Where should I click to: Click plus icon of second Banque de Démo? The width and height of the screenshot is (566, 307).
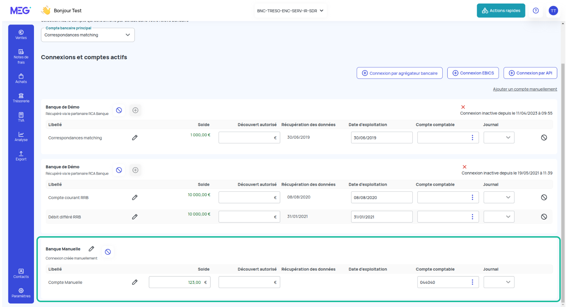point(135,170)
